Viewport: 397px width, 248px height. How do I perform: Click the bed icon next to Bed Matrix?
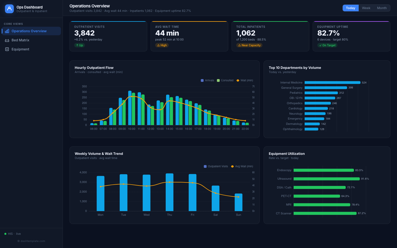[7, 40]
